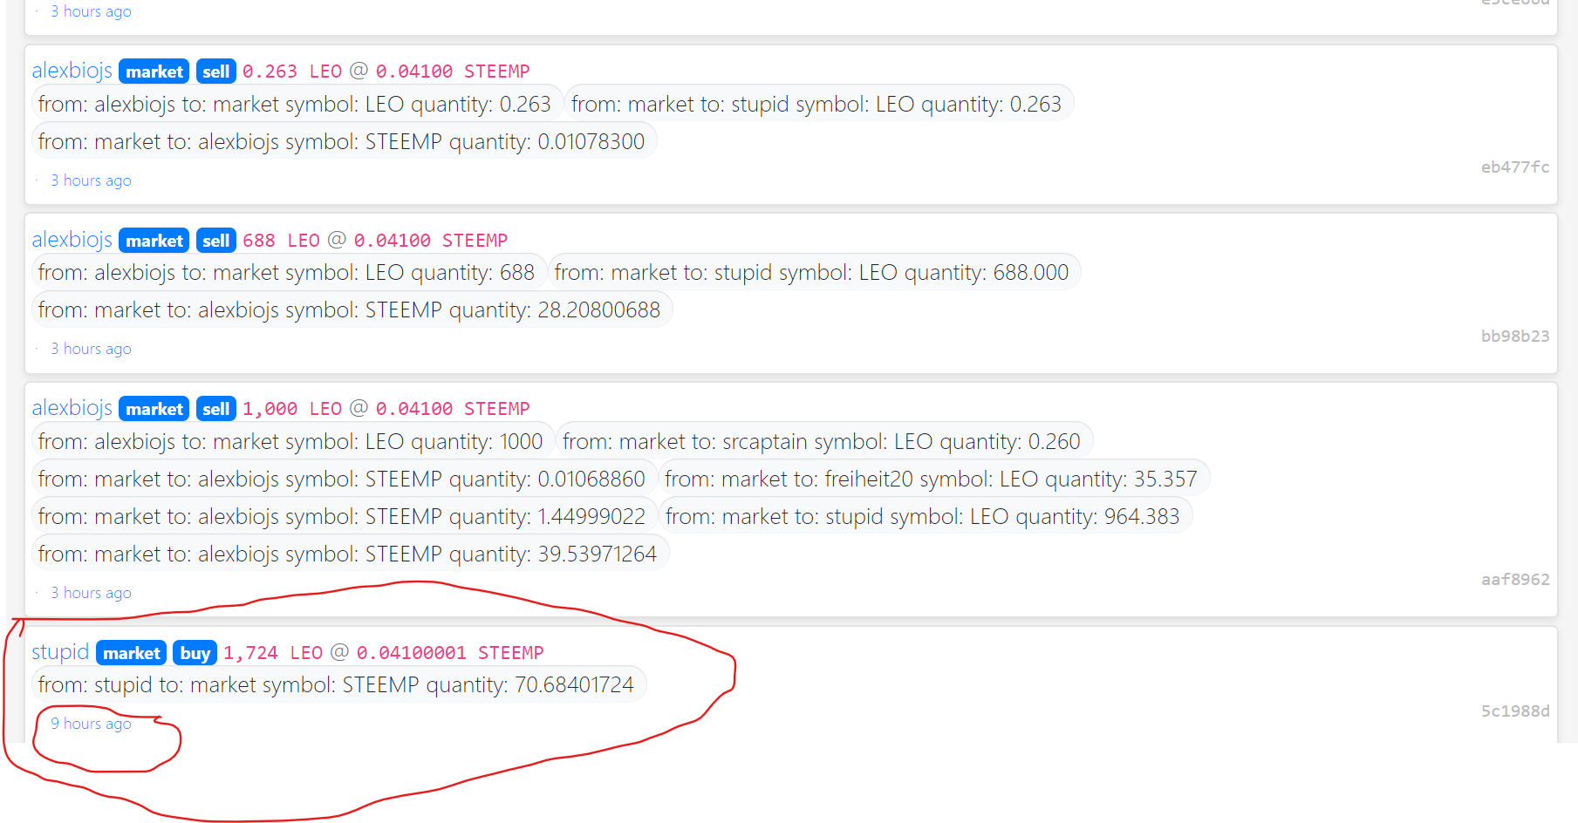This screenshot has height=823, width=1578.
Task: Open alexbiojs link on 1,000 LEO sell
Action: point(72,407)
